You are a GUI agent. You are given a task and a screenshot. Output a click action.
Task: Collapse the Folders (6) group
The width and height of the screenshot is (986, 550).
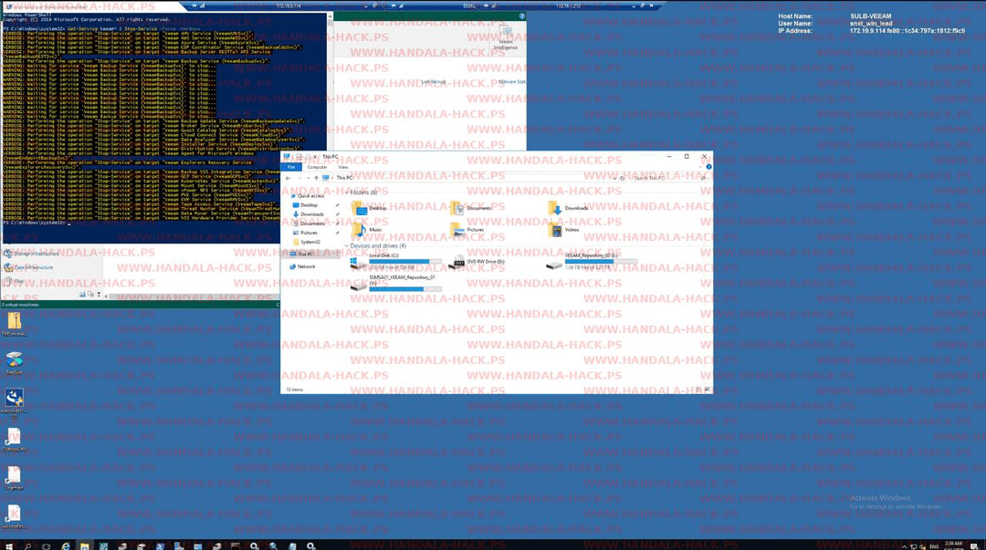tap(347, 192)
